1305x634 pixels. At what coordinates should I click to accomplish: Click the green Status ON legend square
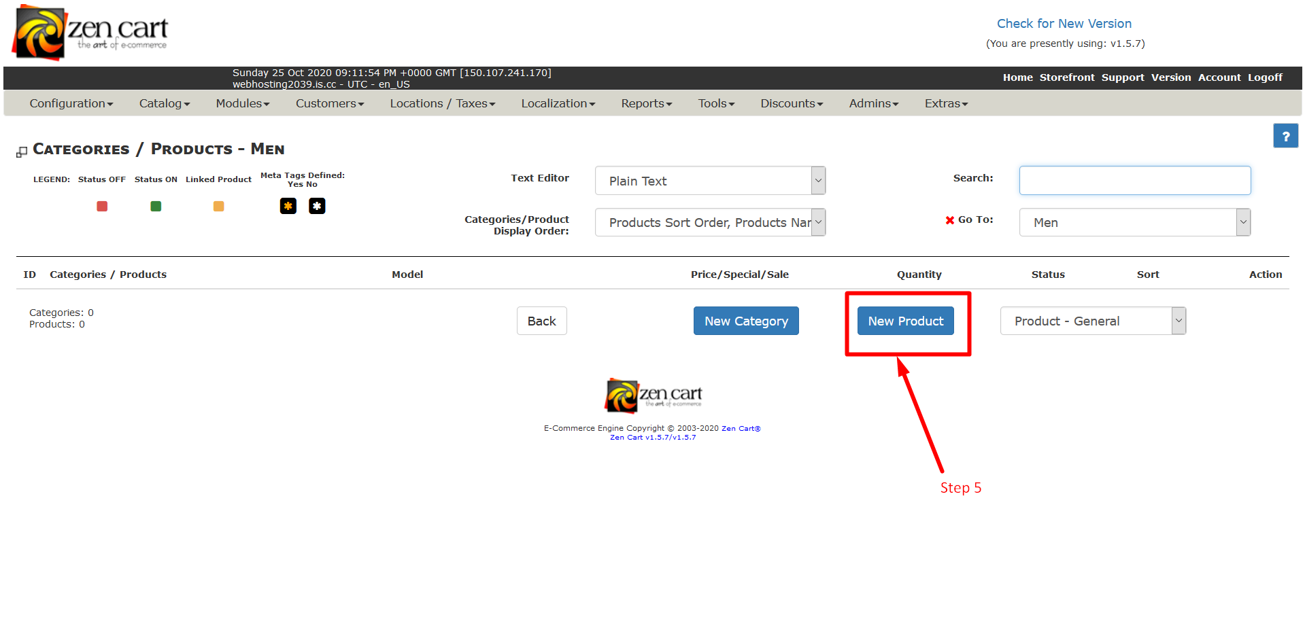tap(156, 206)
